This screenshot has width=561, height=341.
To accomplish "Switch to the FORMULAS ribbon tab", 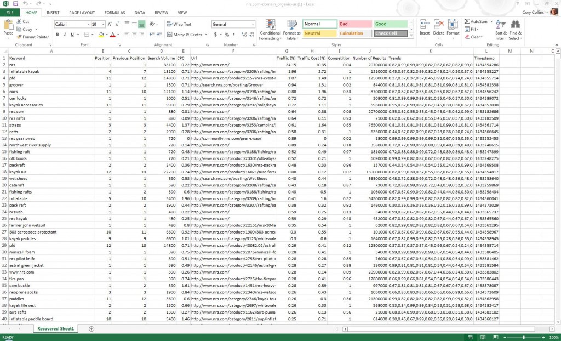I will 115,12.
